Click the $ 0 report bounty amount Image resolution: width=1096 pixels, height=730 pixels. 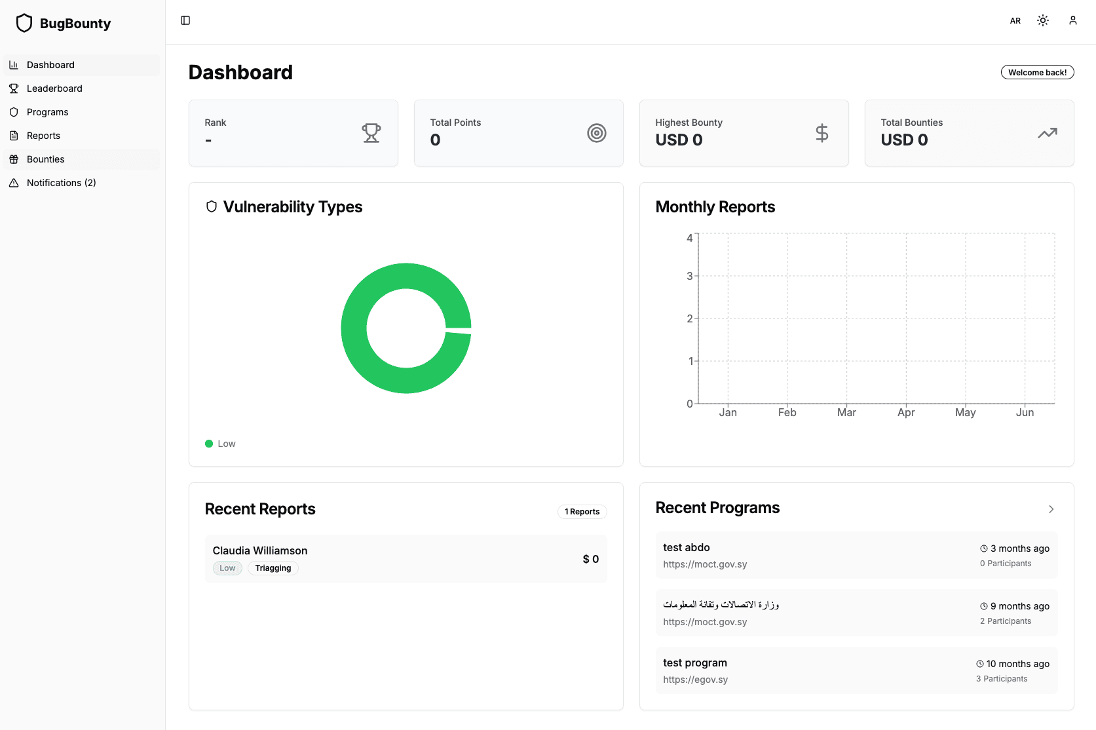click(591, 559)
